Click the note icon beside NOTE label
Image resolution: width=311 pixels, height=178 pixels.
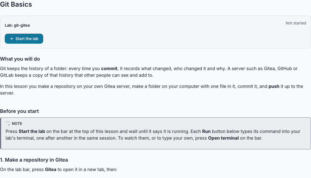coord(8,123)
